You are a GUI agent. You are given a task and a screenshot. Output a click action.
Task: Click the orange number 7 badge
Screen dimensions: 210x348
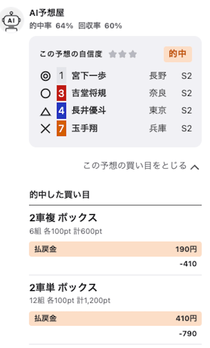click(61, 128)
